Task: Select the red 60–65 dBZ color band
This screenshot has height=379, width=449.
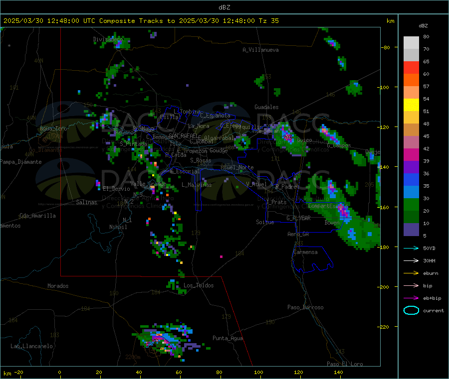Action: (411, 67)
